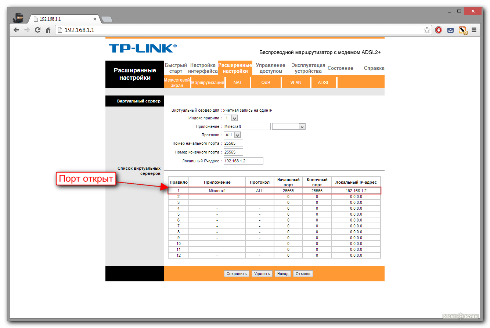Click the Сохранить button

(237, 274)
